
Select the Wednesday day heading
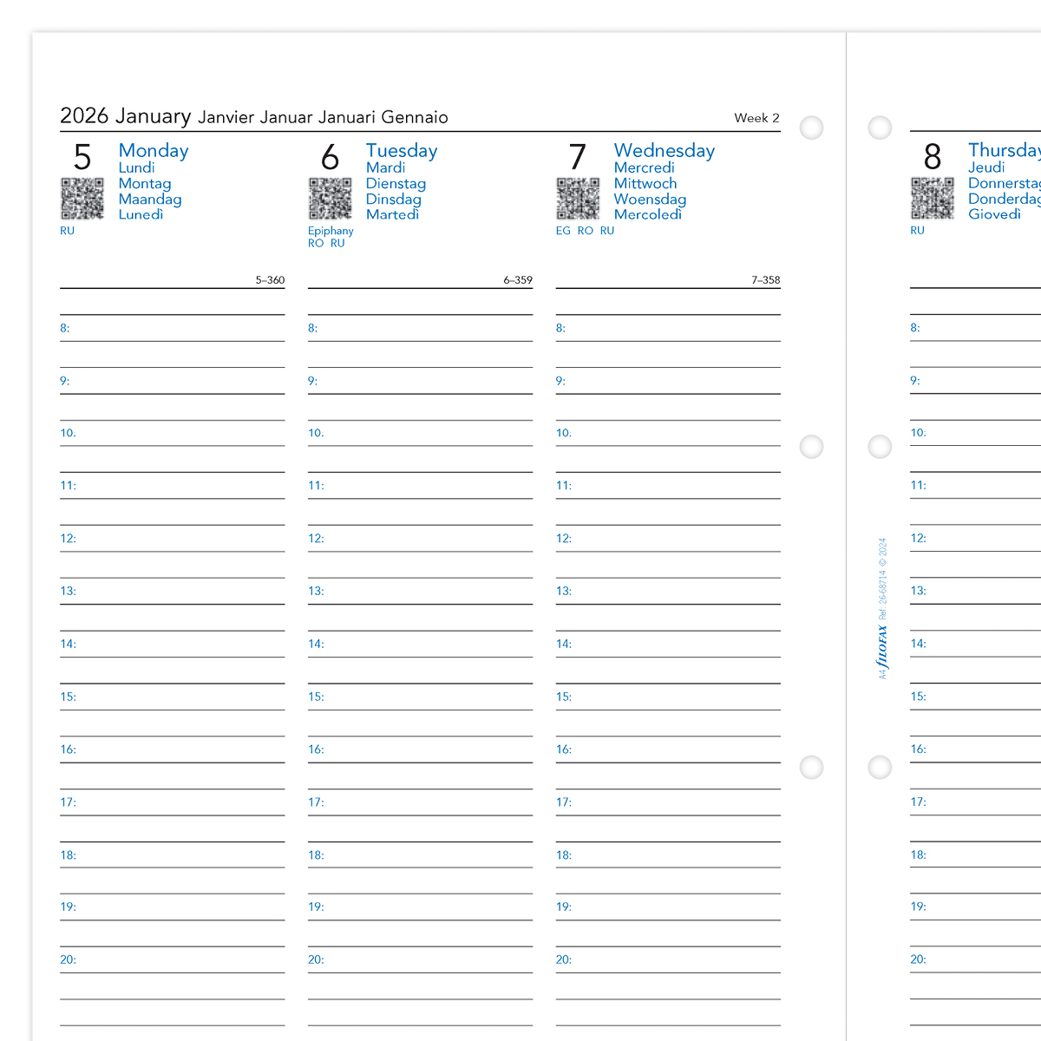tap(665, 151)
